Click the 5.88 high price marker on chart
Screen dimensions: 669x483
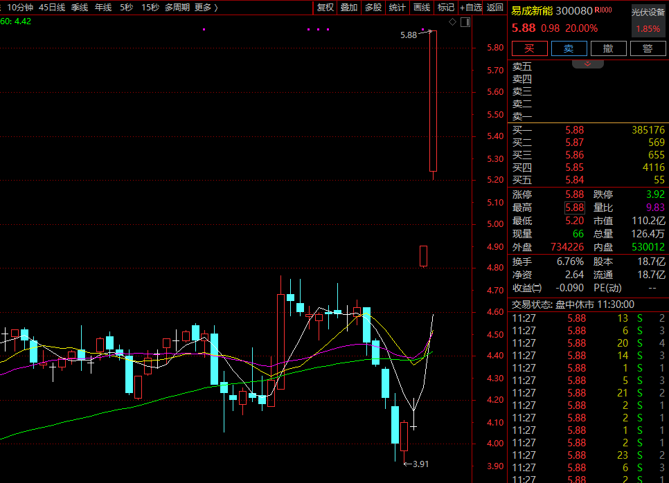click(x=409, y=35)
